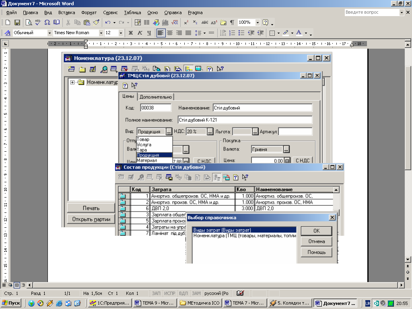Switch to the 1С:Предприятие taskbar window

(110, 303)
